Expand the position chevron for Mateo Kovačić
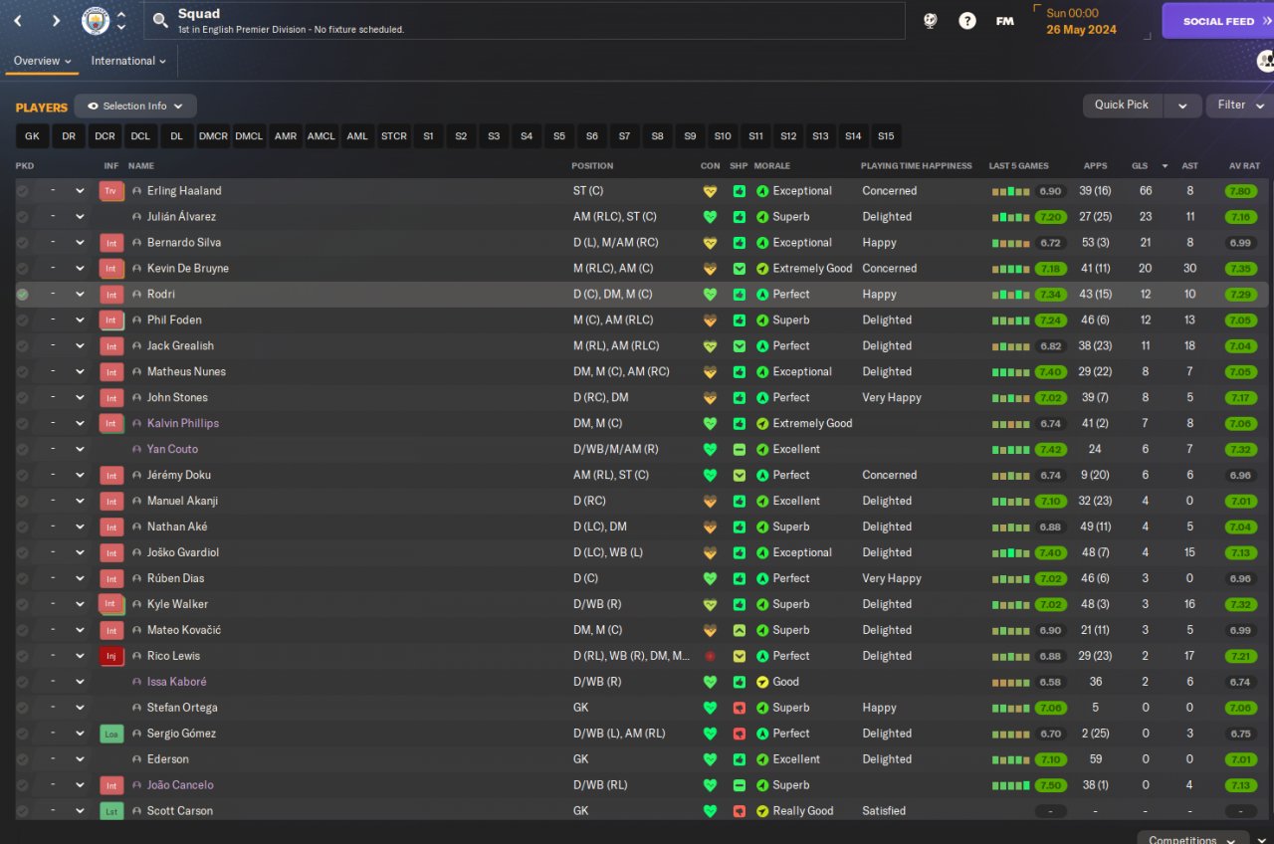This screenshot has width=1274, height=844. coord(80,631)
